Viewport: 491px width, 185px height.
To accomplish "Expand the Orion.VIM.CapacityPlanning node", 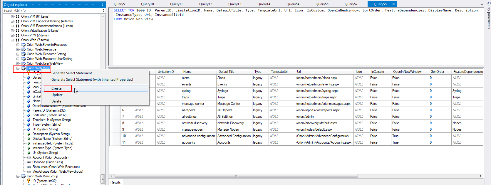I will point(12,21).
